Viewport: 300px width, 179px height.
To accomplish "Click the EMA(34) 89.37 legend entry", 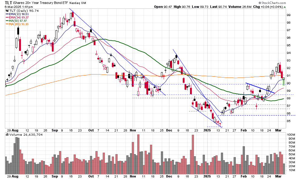I will coord(19,17).
